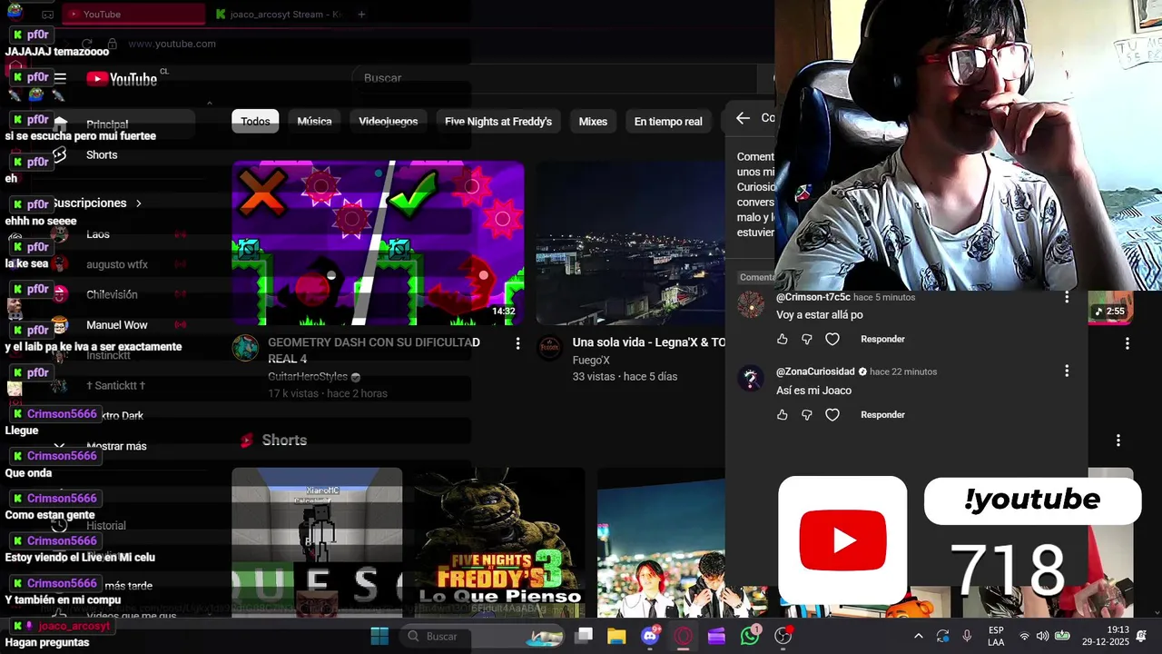Launch File Explorer from the taskbar
The width and height of the screenshot is (1162, 654).
pos(616,636)
